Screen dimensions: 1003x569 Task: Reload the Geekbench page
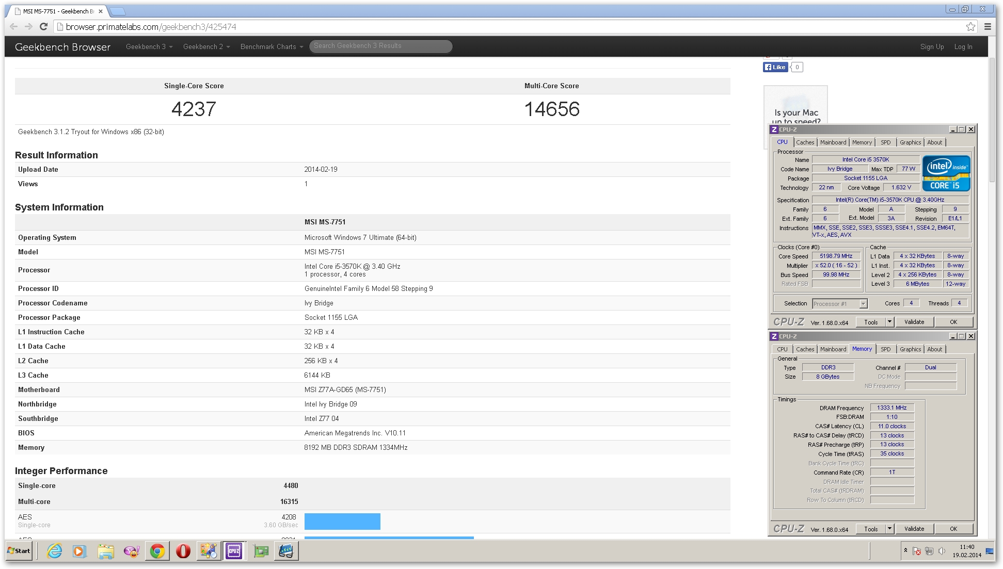(44, 27)
